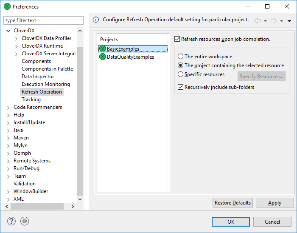The width and height of the screenshot is (297, 233).
Task: Click the round icon beside Help
Action: click(x=25, y=221)
